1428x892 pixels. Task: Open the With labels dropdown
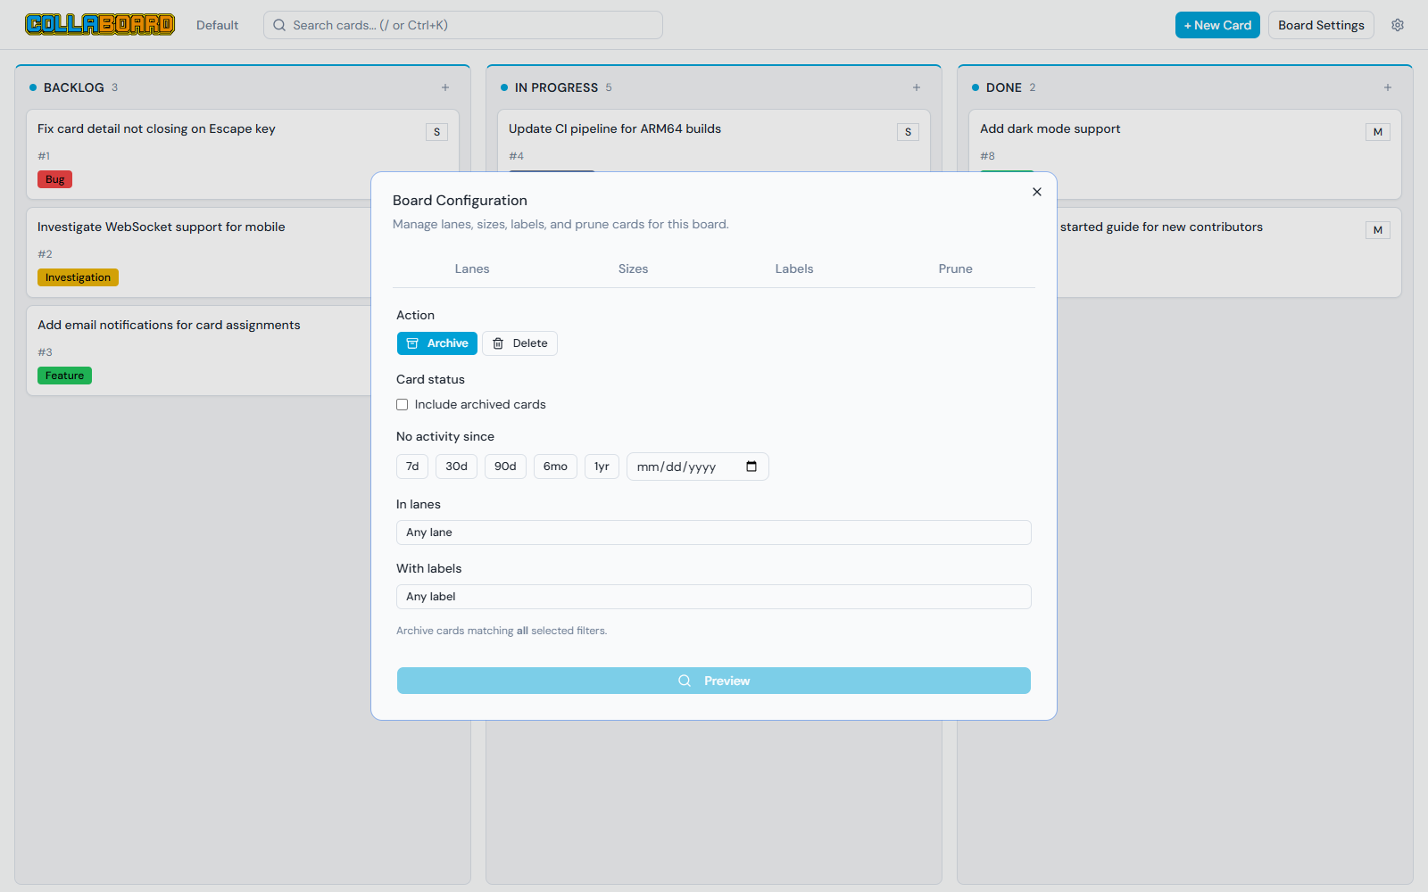pyautogui.click(x=714, y=597)
